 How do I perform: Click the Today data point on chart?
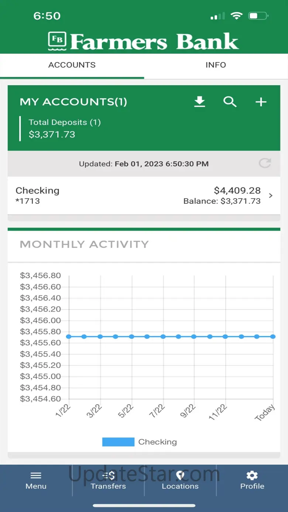click(x=273, y=336)
